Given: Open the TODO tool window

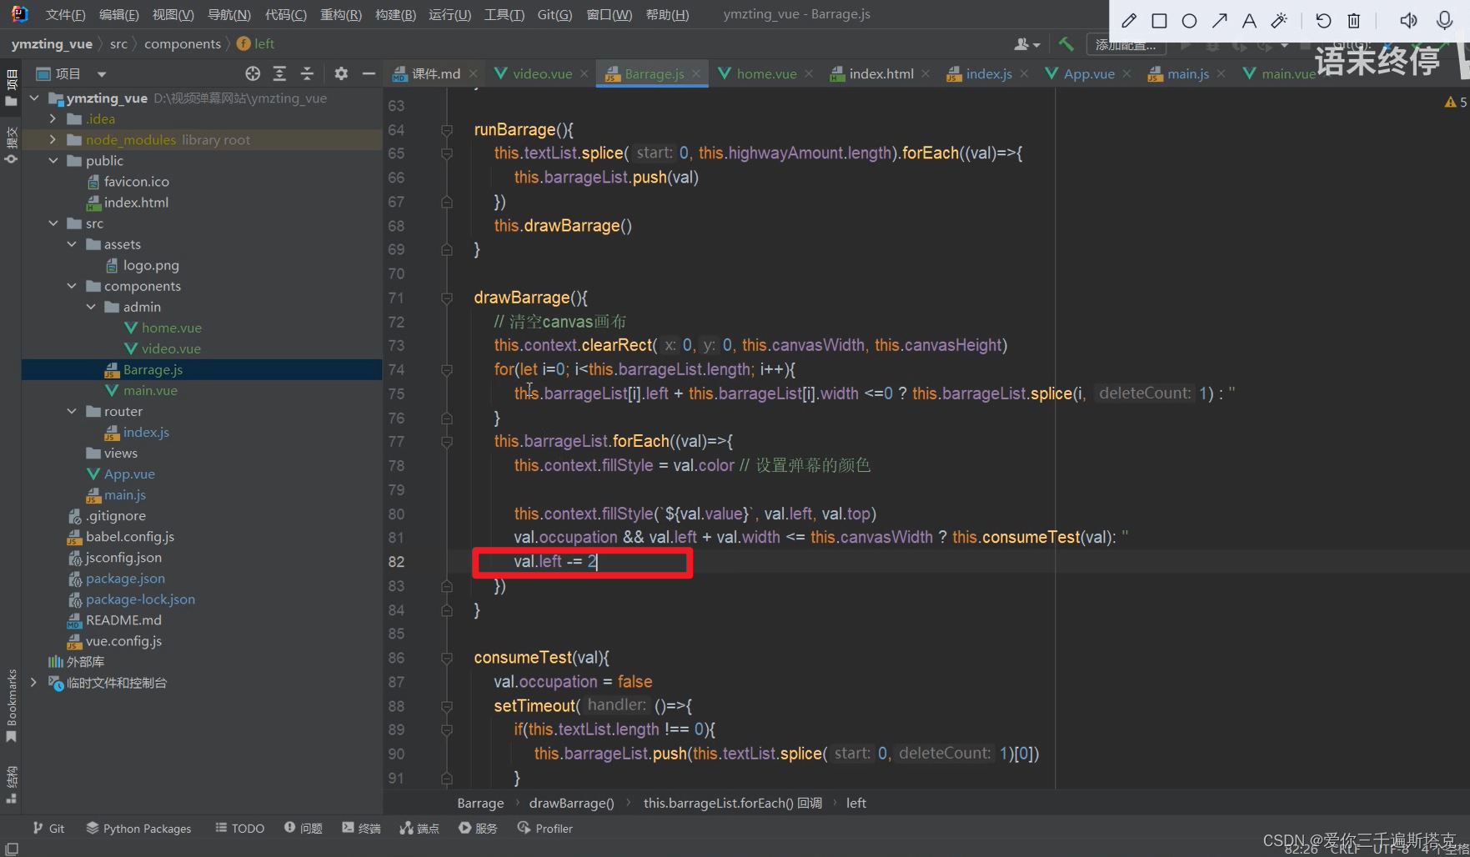Looking at the screenshot, I should point(239,828).
